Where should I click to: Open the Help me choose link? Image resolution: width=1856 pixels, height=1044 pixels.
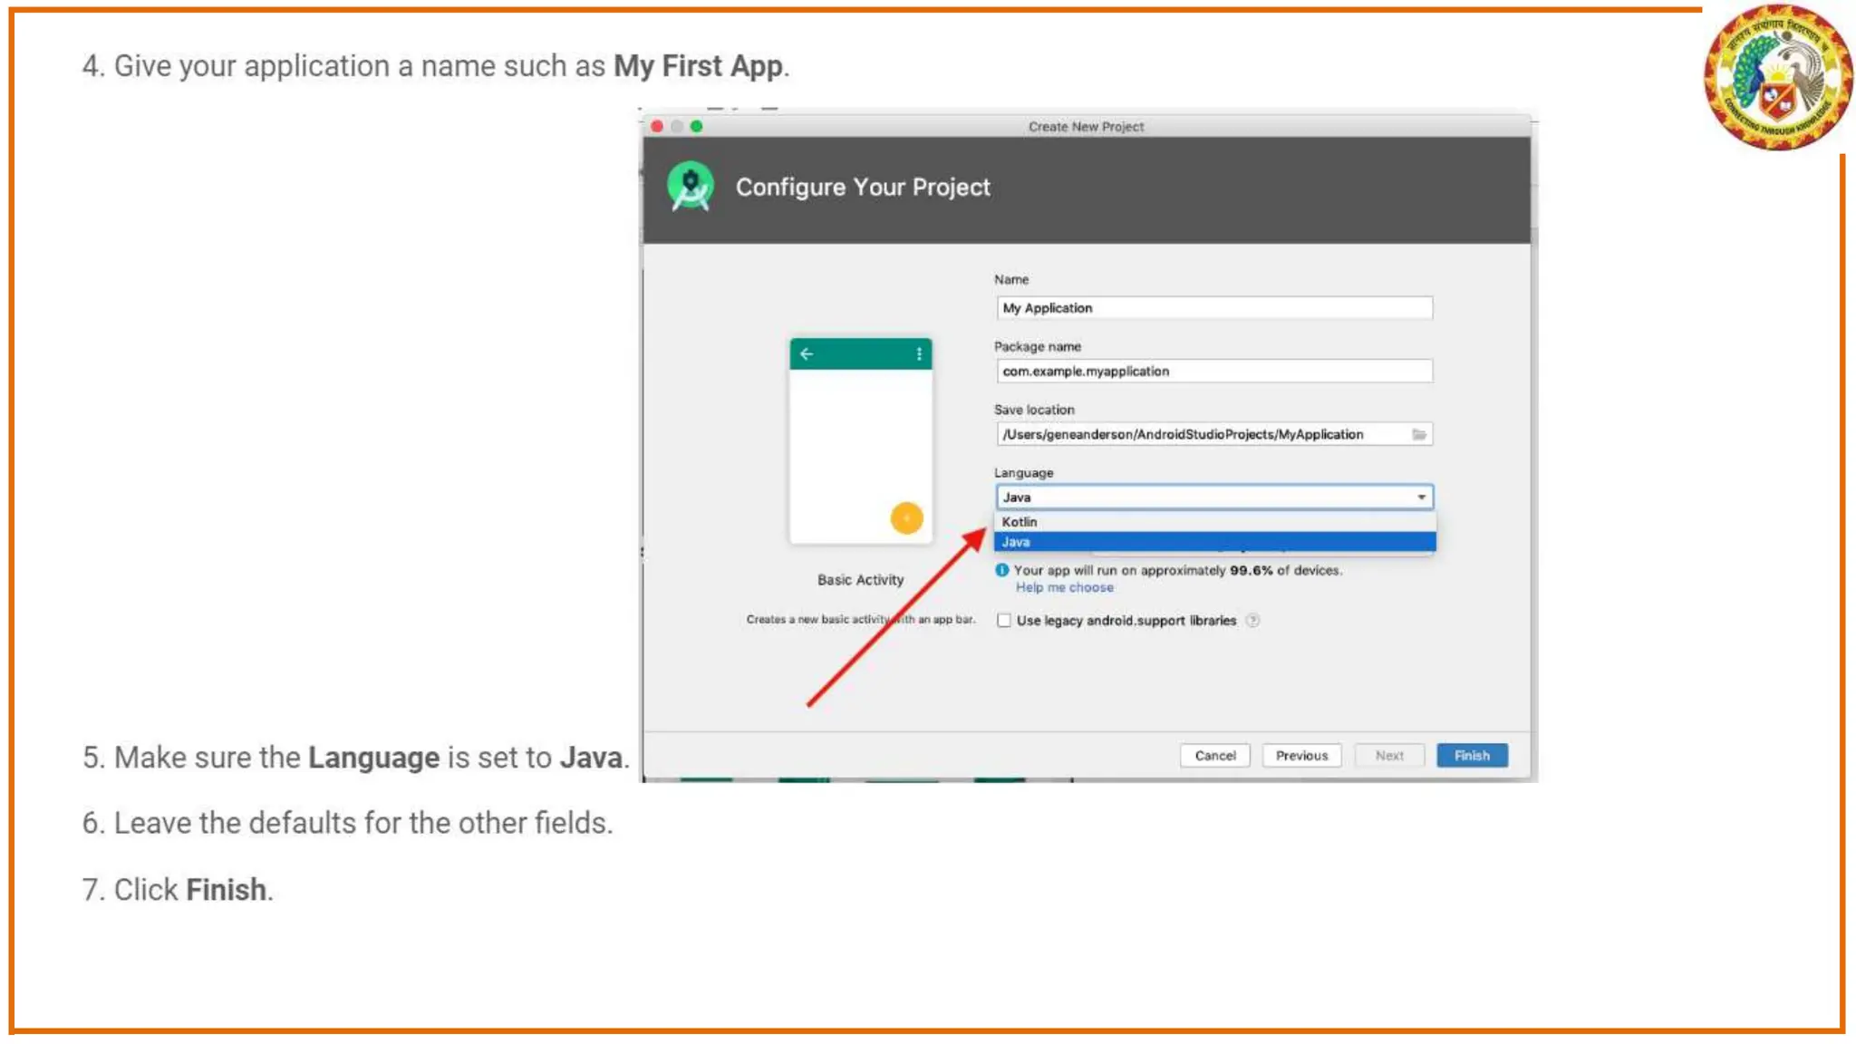point(1064,588)
